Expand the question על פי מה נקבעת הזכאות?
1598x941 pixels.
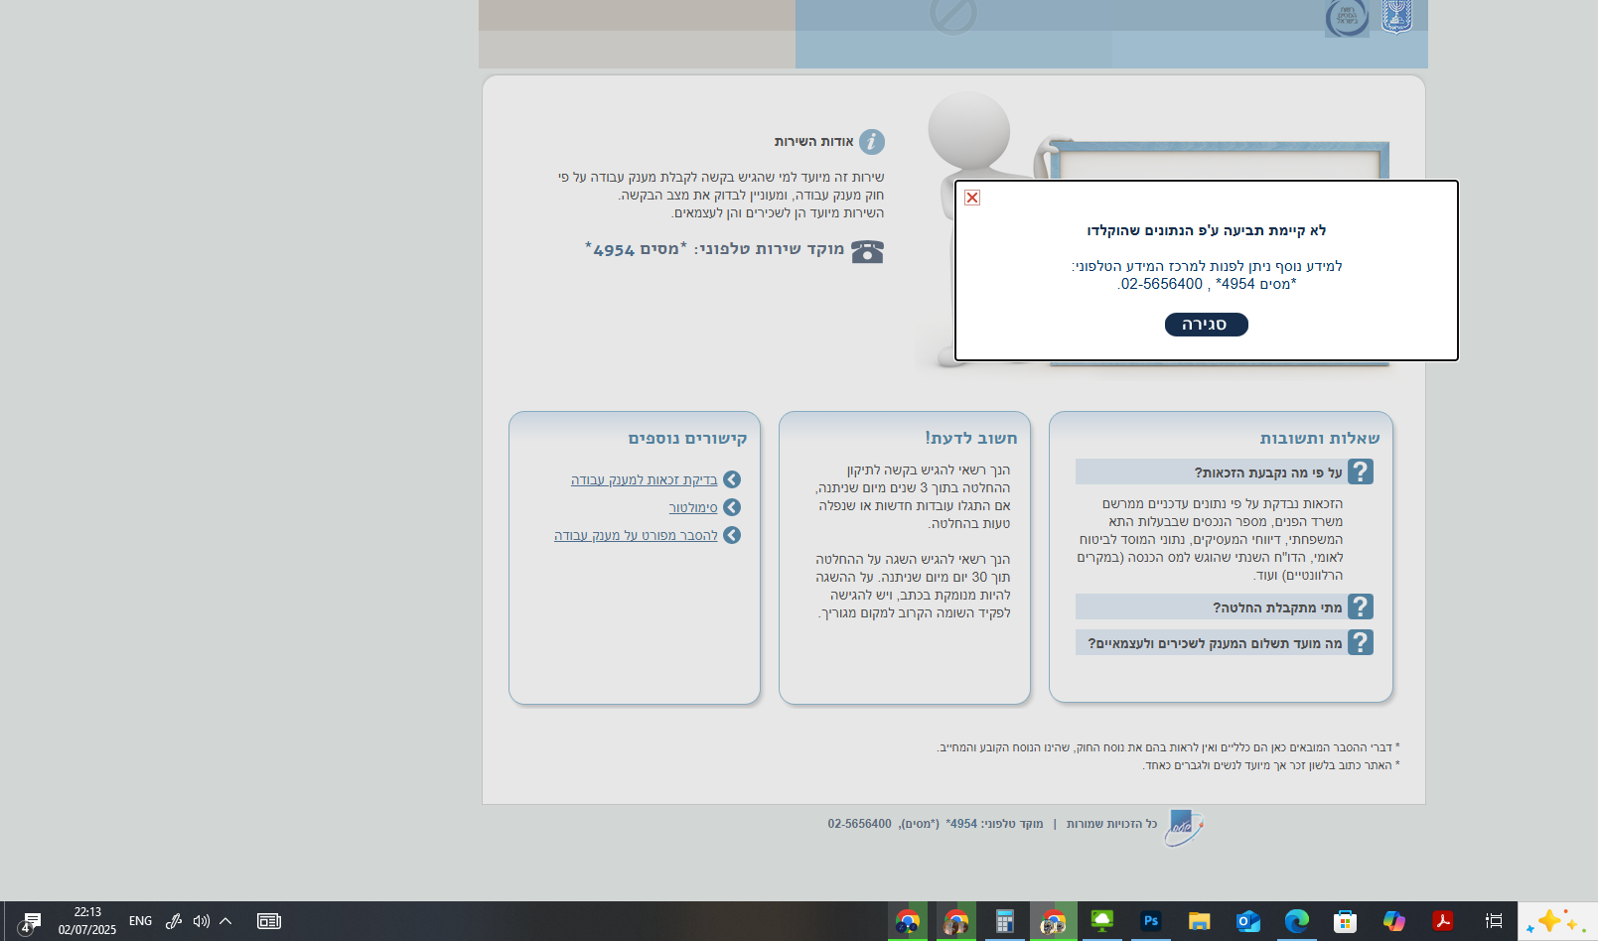(x=1225, y=471)
